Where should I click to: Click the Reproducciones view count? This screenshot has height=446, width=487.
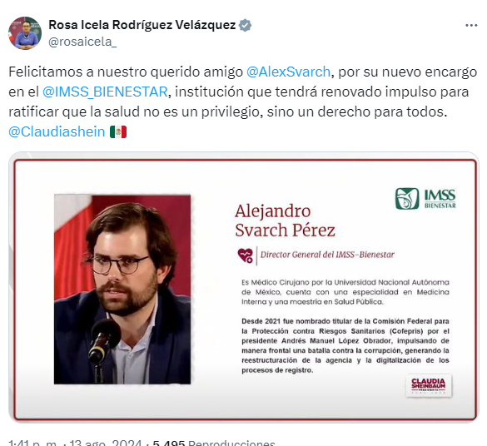(x=214, y=443)
